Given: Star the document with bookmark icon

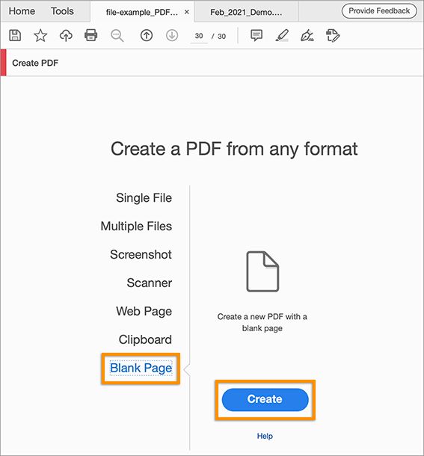Looking at the screenshot, I should (40, 35).
